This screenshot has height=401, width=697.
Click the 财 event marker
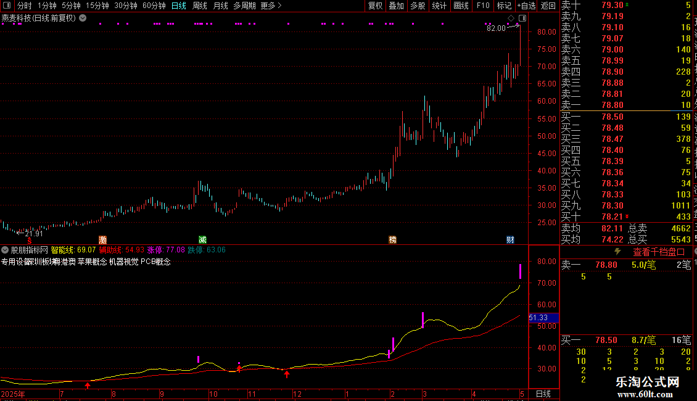click(x=510, y=240)
